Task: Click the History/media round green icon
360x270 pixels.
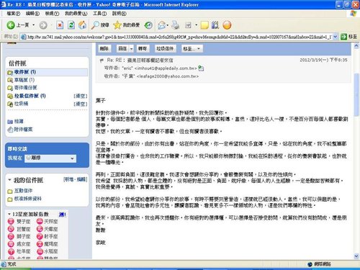Action: tap(148, 25)
